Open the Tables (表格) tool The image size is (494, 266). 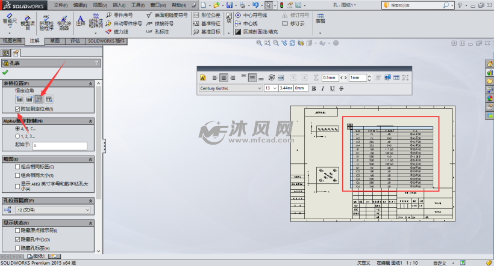pyautogui.click(x=320, y=19)
